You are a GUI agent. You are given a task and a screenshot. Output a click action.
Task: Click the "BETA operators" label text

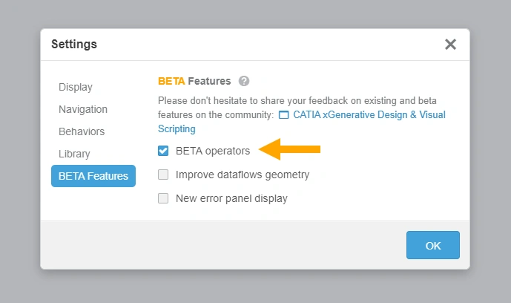pos(213,151)
